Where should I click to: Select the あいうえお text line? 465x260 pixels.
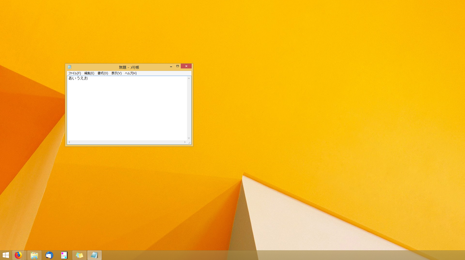click(77, 79)
